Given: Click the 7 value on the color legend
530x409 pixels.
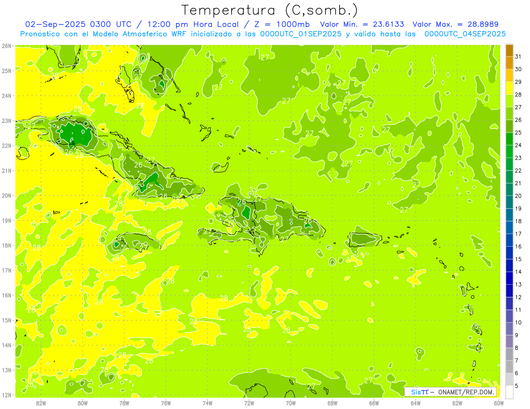Looking at the screenshot, I should pos(517,360).
